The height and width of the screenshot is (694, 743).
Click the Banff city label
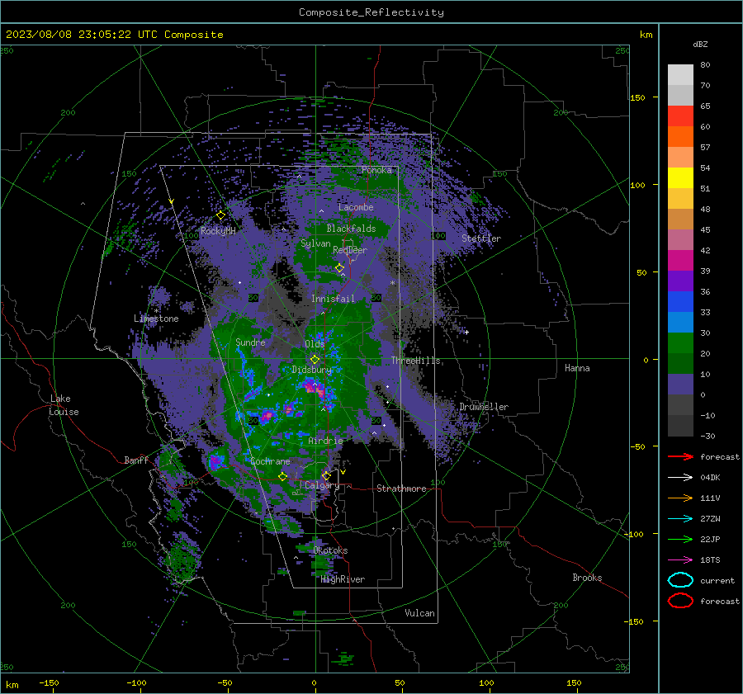tap(136, 460)
